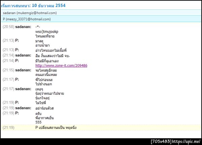The width and height of the screenshot is (202, 145).
Task: Select the message 'รู้แก่ใจอยู่'
Action: [x=42, y=98]
